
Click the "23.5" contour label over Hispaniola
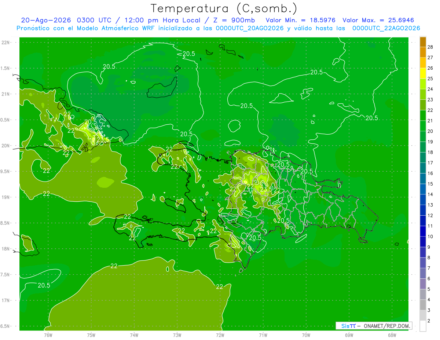(x=266, y=189)
